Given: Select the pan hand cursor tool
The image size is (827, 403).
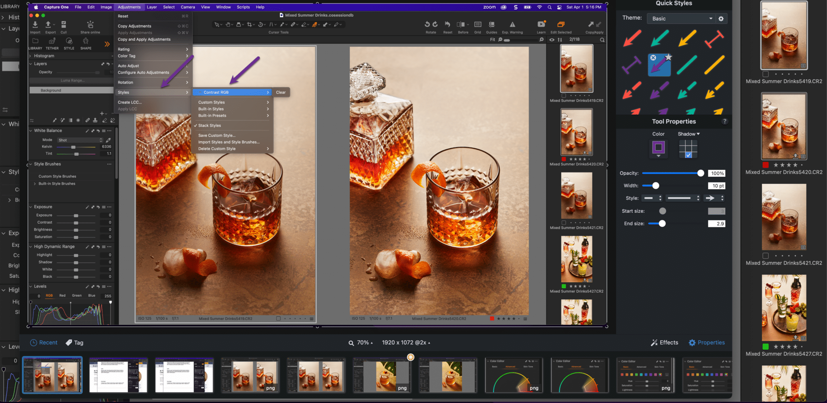Looking at the screenshot, I should point(228,25).
